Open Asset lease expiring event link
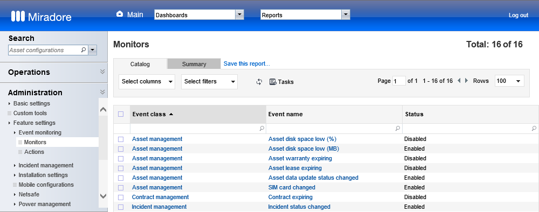The width and height of the screenshot is (539, 212). click(x=295, y=168)
